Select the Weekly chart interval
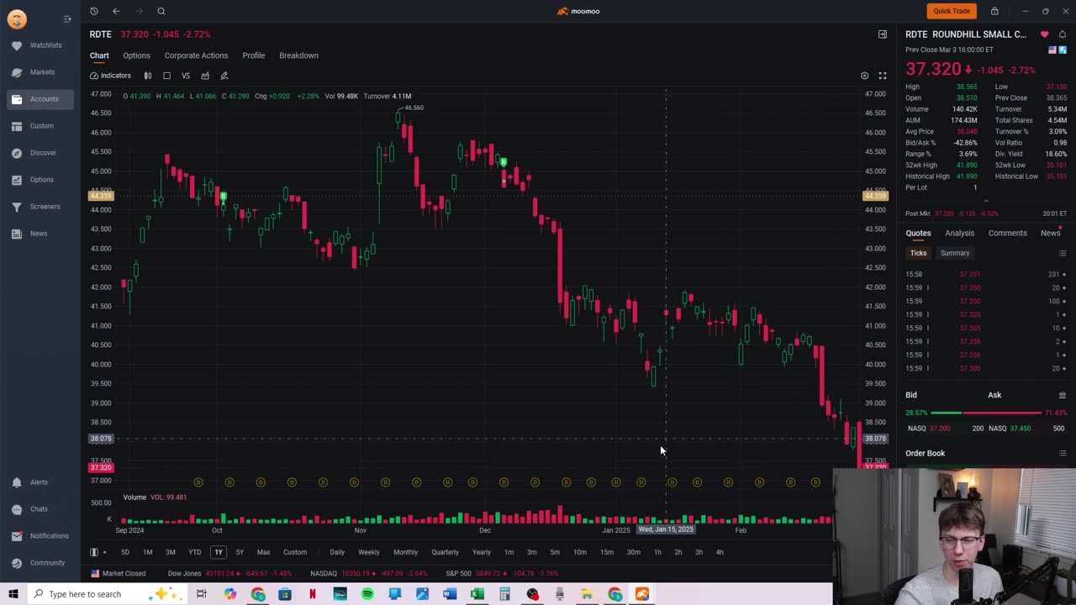Image resolution: width=1076 pixels, height=605 pixels. coord(369,552)
